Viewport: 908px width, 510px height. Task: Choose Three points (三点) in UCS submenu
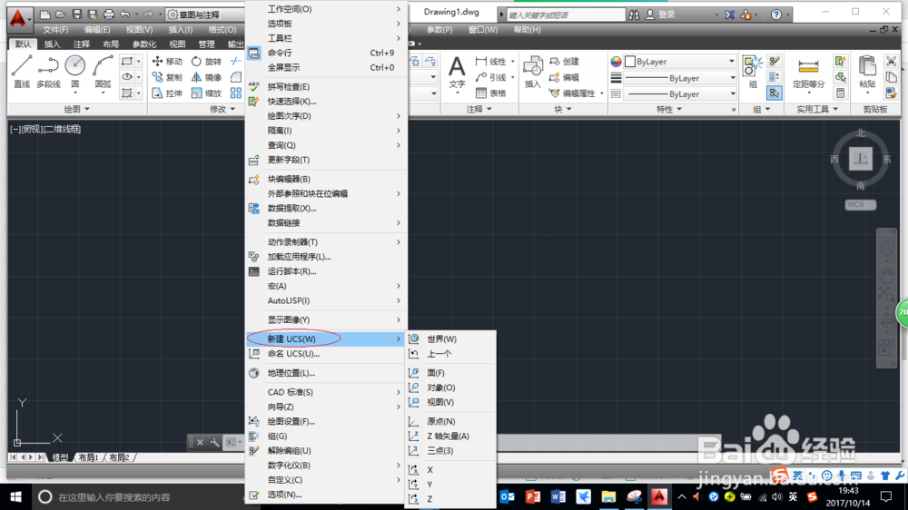tap(450, 450)
